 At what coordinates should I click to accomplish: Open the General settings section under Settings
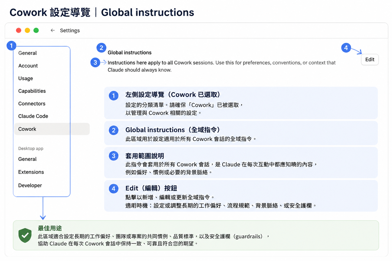(x=27, y=53)
